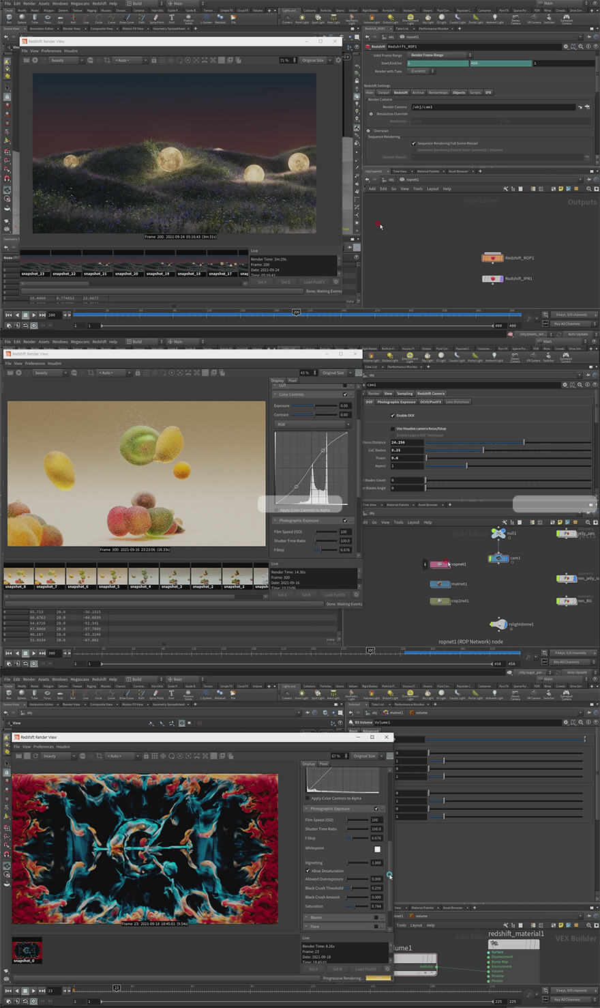This screenshot has width=600, height=1008.
Task: Pick Box shelf tool in moonlit hills scene
Action: 9,18
